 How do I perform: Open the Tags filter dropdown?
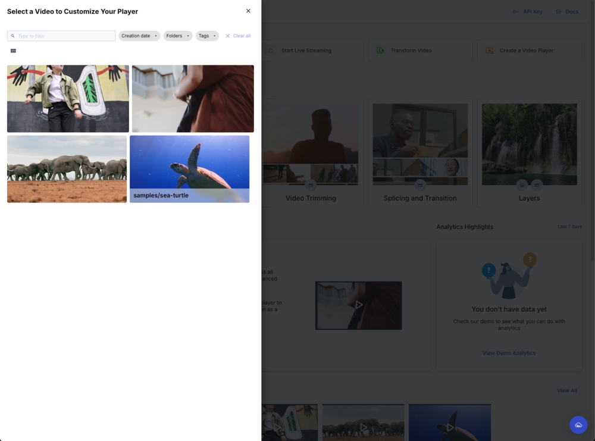click(207, 36)
